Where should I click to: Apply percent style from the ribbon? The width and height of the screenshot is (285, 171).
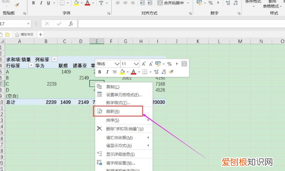pyautogui.click(x=210, y=3)
